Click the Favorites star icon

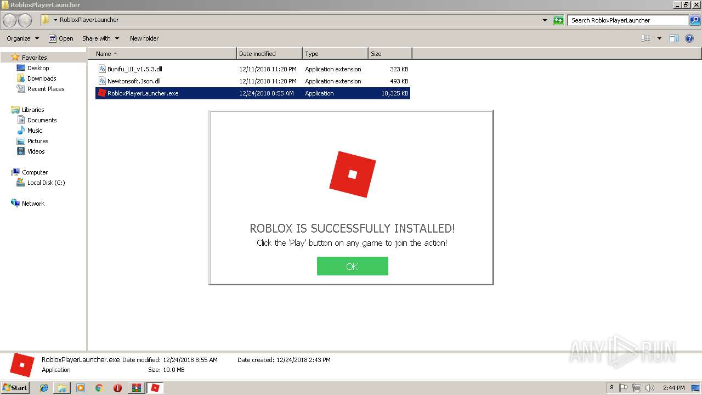[15, 57]
